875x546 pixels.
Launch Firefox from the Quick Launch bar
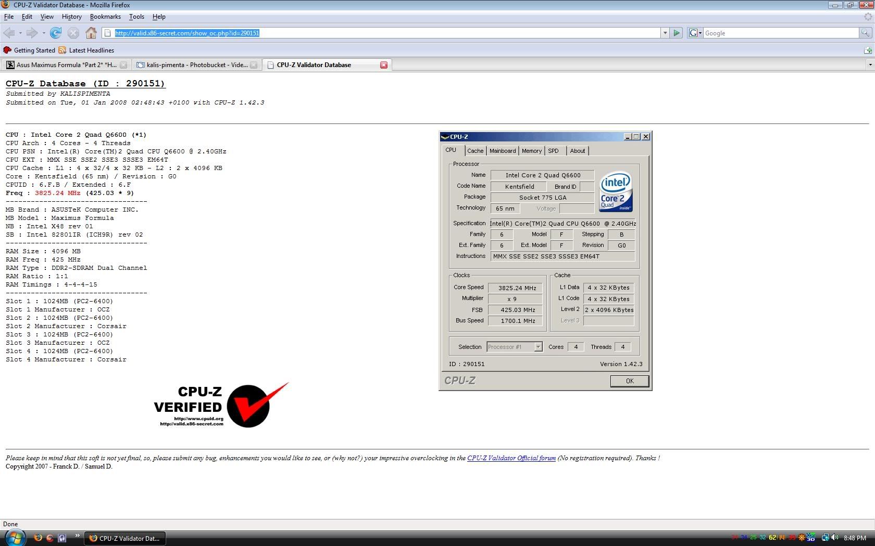coord(38,538)
